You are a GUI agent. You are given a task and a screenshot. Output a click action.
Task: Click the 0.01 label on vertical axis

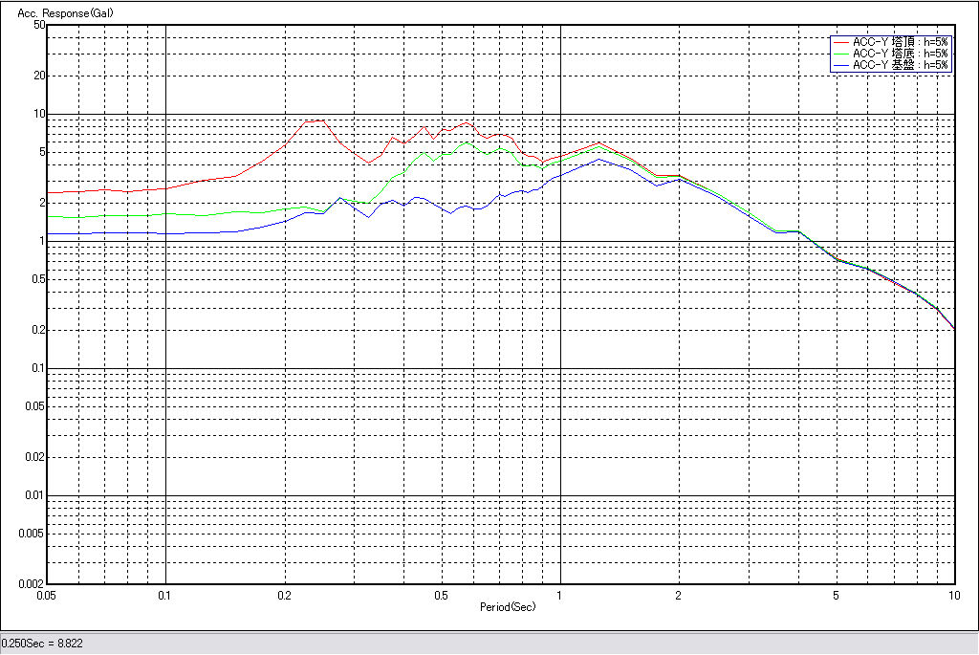point(34,495)
